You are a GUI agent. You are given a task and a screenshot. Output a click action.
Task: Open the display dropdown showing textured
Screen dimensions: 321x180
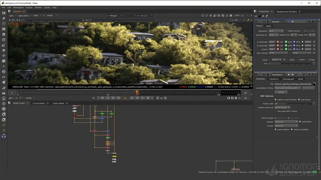click(x=286, y=121)
